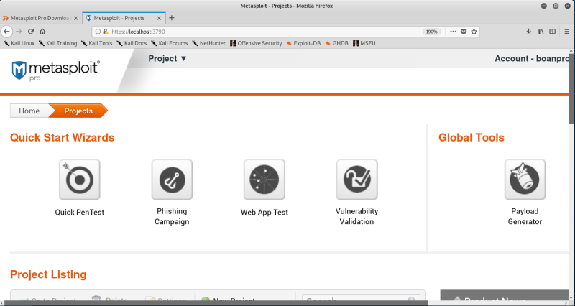Show site information circle icon
Image resolution: width=575 pixels, height=306 pixels.
pyautogui.click(x=98, y=32)
